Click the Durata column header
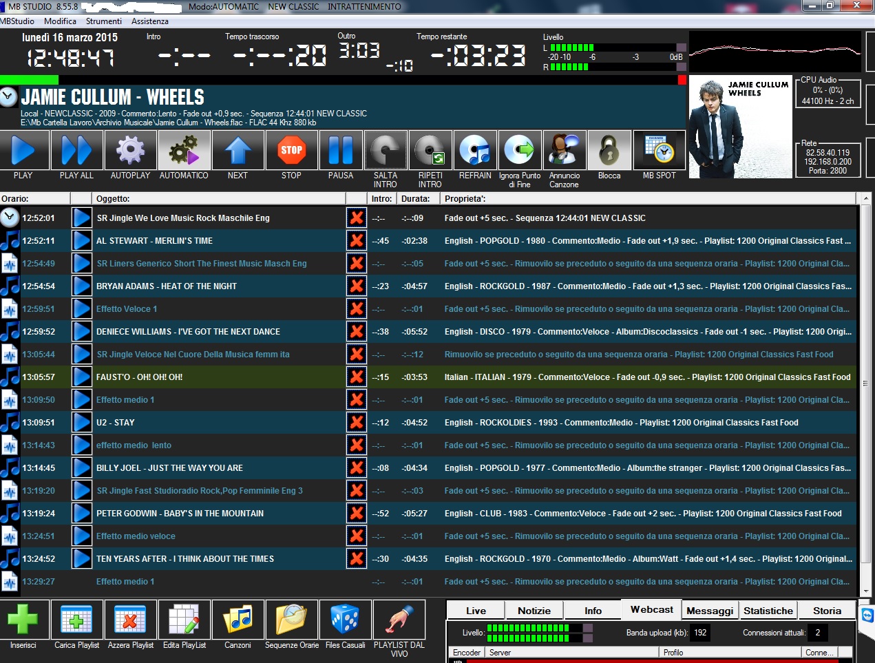 pyautogui.click(x=416, y=199)
